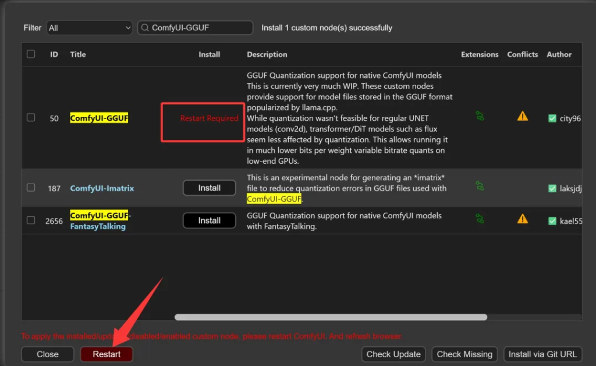Image resolution: width=596 pixels, height=366 pixels.
Task: Sort by the Title column header
Action: pos(78,55)
